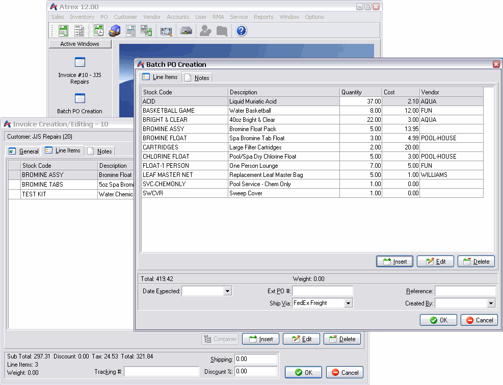Select the barcode lookup toolbar icon
Screen dimensions: 503x385
[165, 30]
